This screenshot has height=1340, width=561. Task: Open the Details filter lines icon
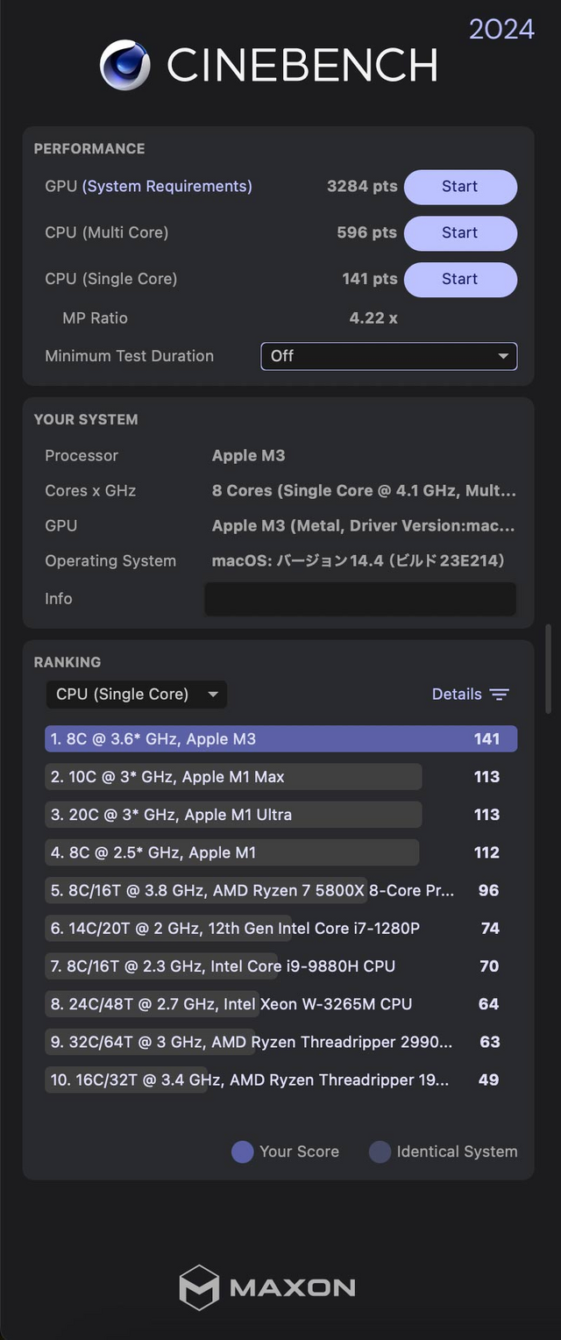tap(500, 695)
